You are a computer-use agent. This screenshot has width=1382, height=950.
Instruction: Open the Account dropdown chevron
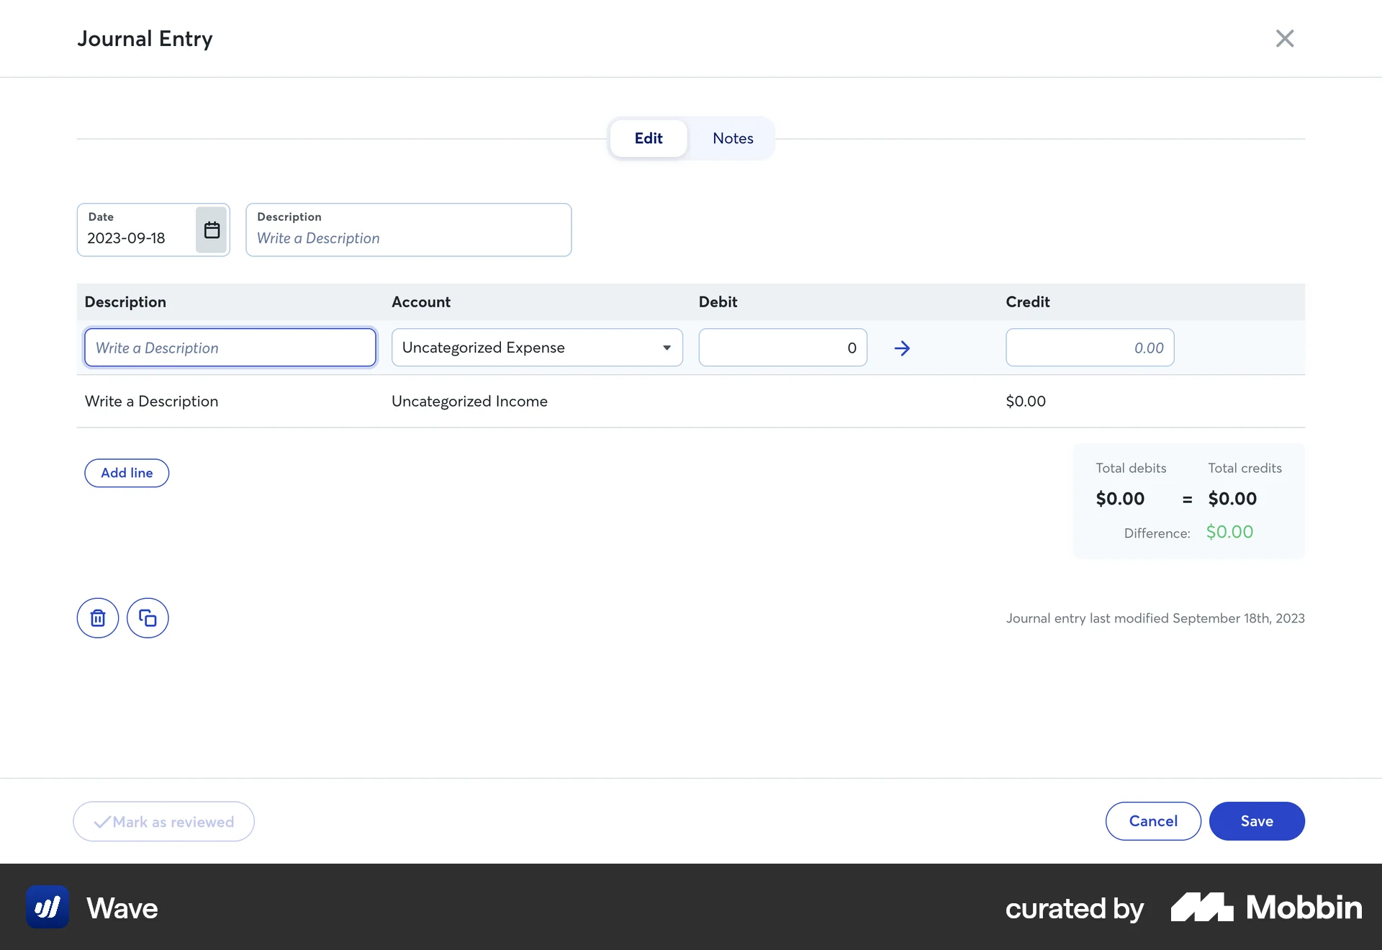(x=666, y=348)
